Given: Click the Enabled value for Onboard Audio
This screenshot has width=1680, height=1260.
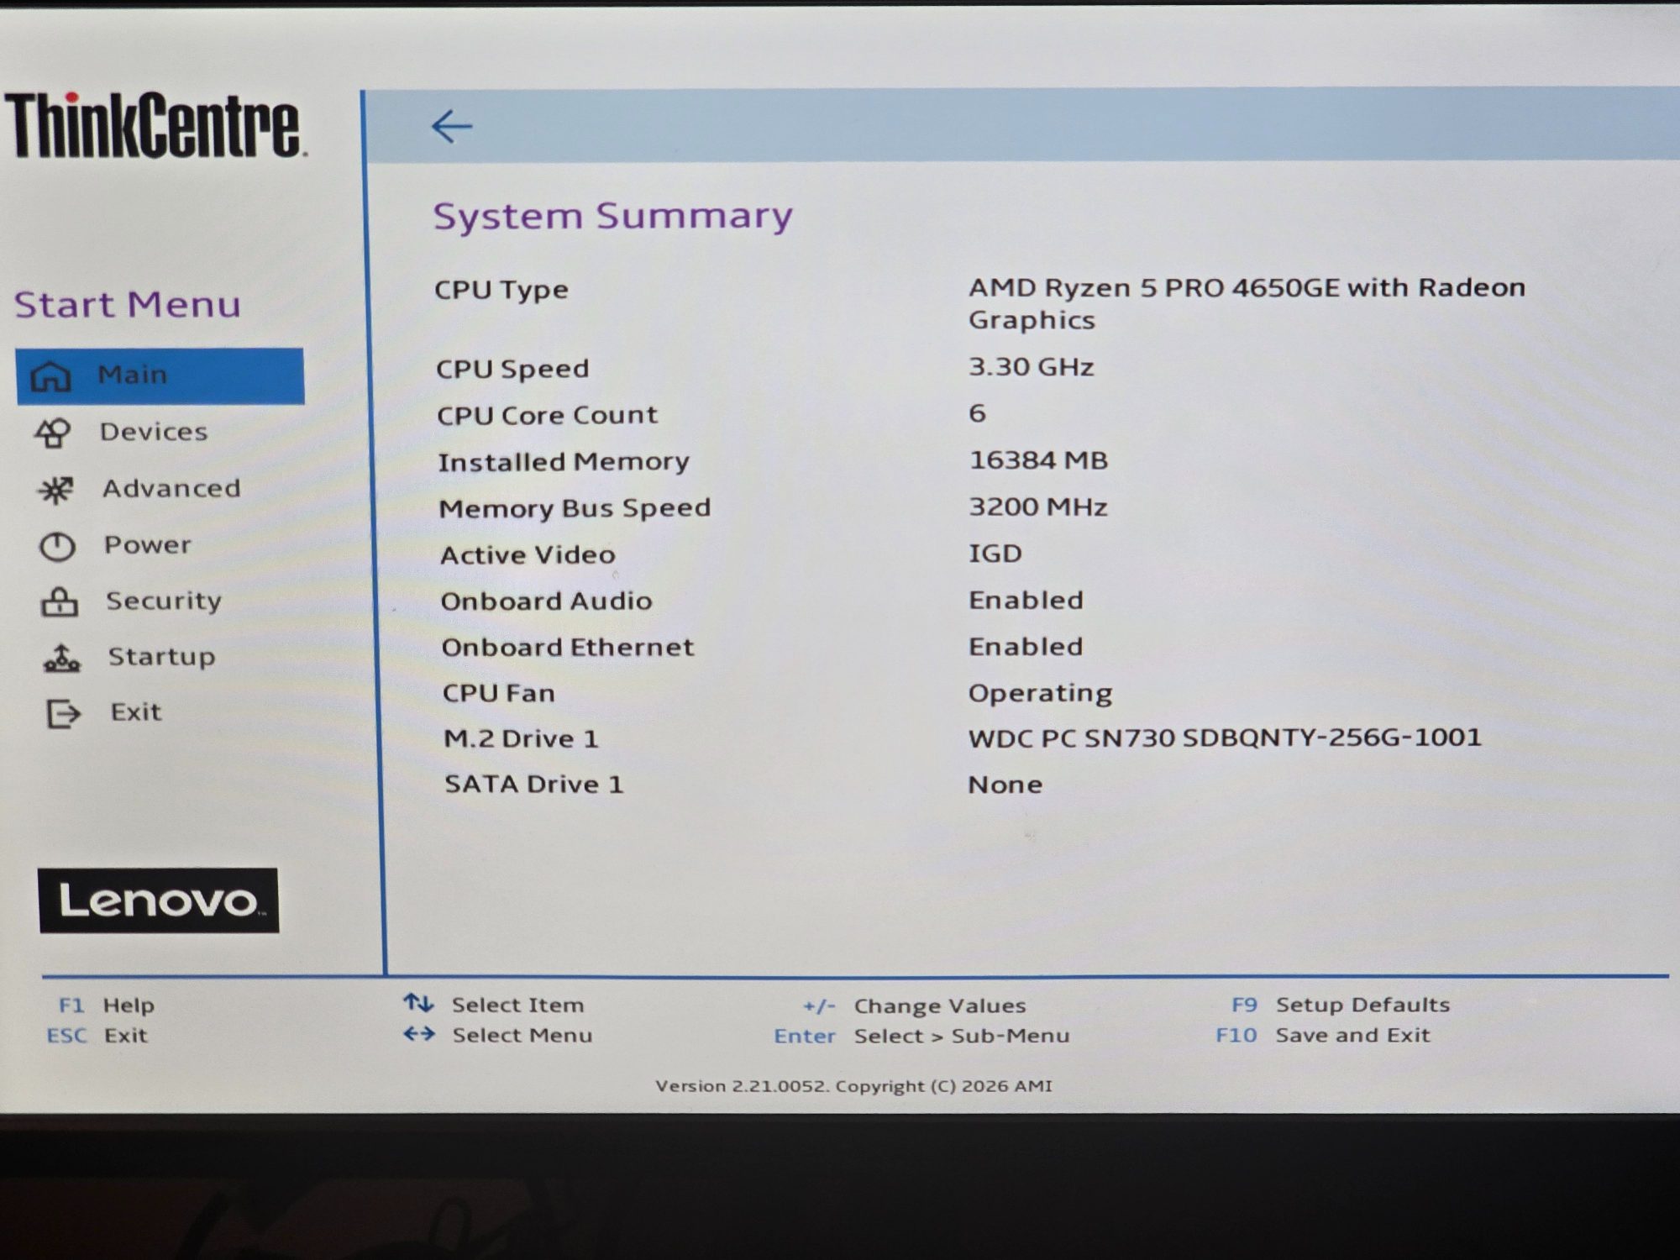Looking at the screenshot, I should (1026, 600).
